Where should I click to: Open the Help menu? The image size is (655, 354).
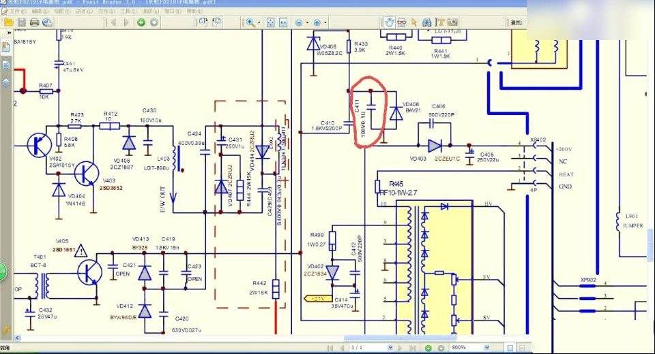coord(194,12)
